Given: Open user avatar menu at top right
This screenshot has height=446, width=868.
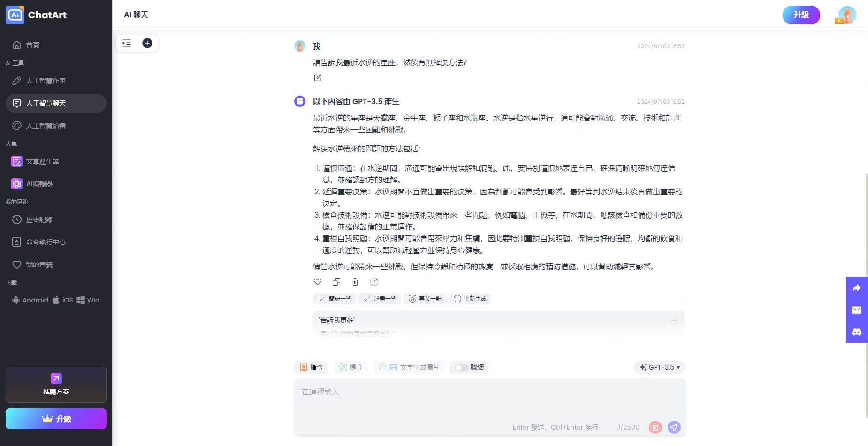Looking at the screenshot, I should [847, 15].
